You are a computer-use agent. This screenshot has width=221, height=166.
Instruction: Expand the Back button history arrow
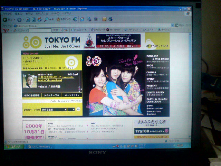14,20
